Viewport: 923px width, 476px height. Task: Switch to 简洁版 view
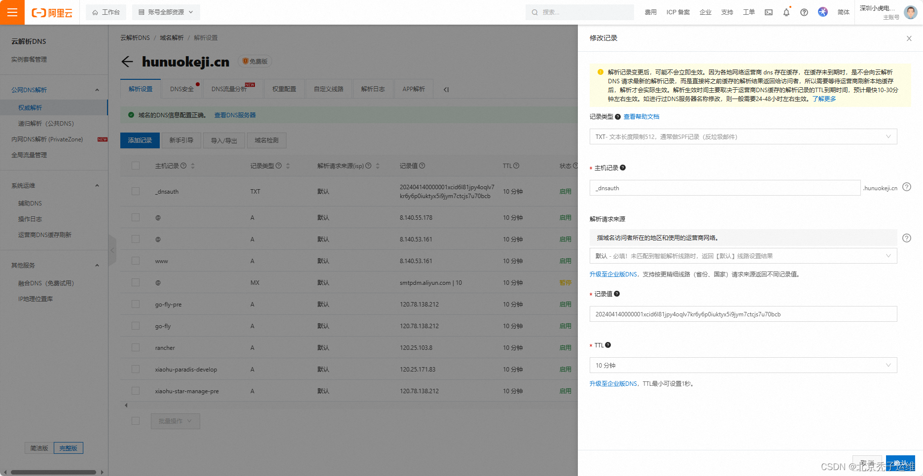39,448
